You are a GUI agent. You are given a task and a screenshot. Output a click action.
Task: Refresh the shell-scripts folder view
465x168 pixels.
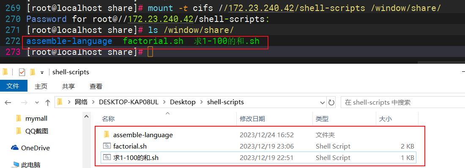tap(331, 103)
